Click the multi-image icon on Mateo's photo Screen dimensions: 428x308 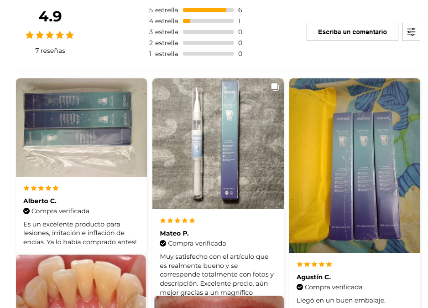point(275,87)
